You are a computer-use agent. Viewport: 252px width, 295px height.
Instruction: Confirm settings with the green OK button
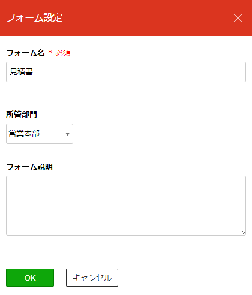click(x=30, y=278)
